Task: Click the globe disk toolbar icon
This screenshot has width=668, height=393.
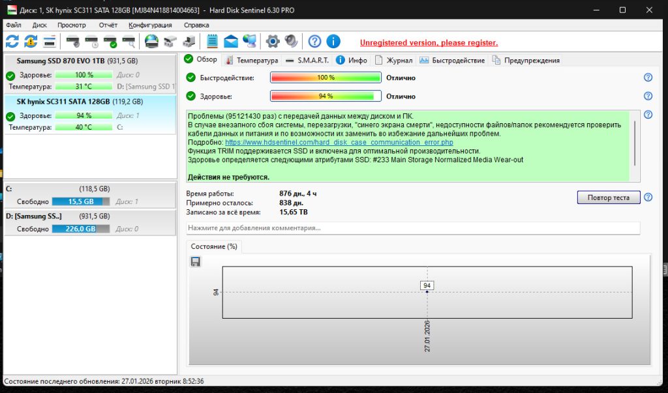Action: (151, 42)
